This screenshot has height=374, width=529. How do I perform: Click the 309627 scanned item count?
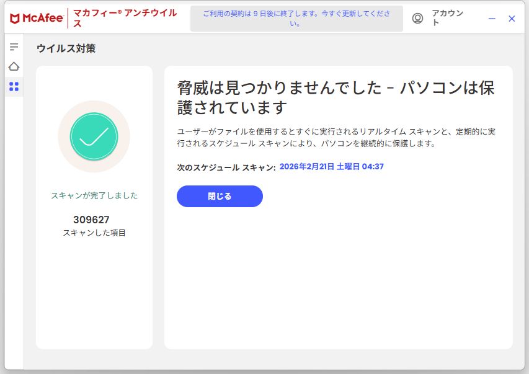click(x=91, y=220)
